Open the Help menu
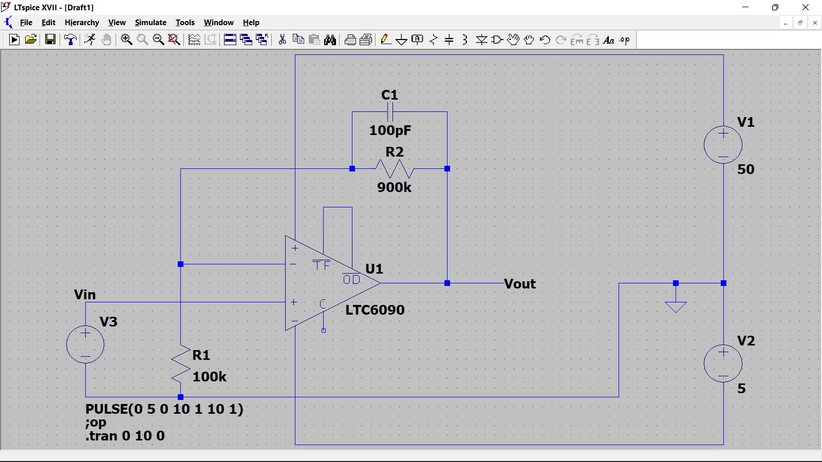 coord(251,23)
